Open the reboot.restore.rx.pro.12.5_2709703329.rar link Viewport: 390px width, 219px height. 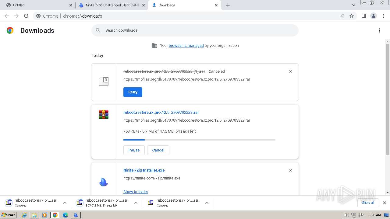161,112
